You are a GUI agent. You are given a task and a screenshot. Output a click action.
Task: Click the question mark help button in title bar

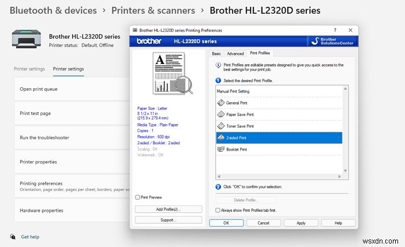pyautogui.click(x=335, y=30)
